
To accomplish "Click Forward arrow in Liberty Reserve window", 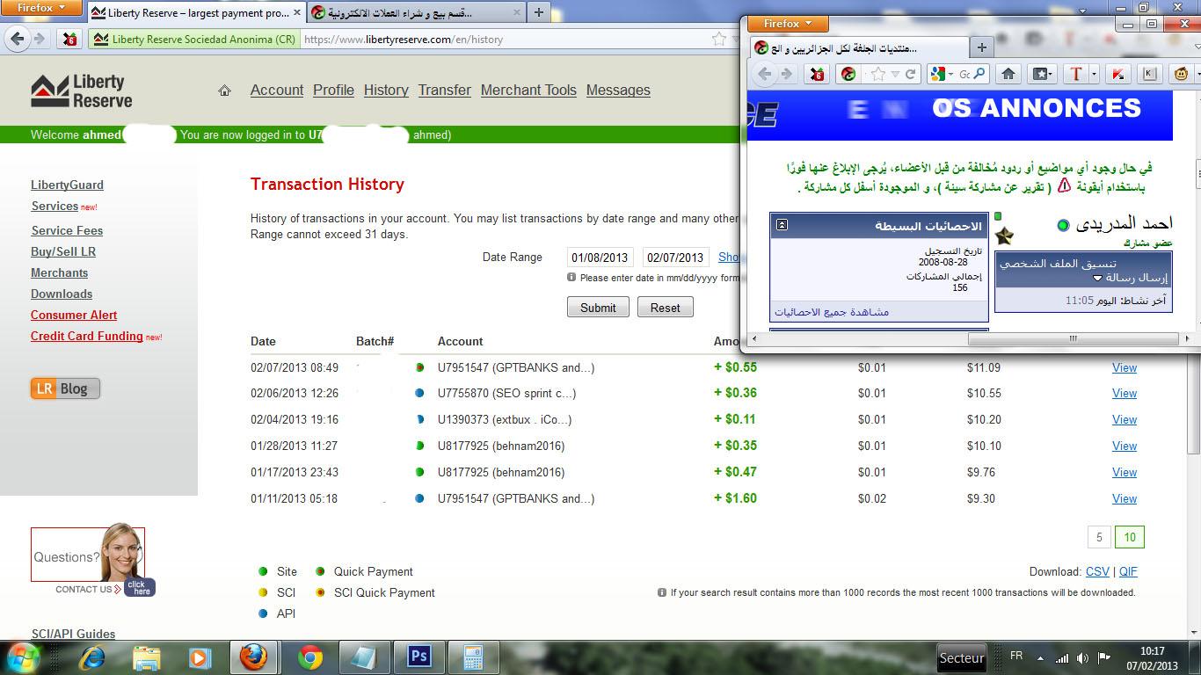I will click(39, 39).
